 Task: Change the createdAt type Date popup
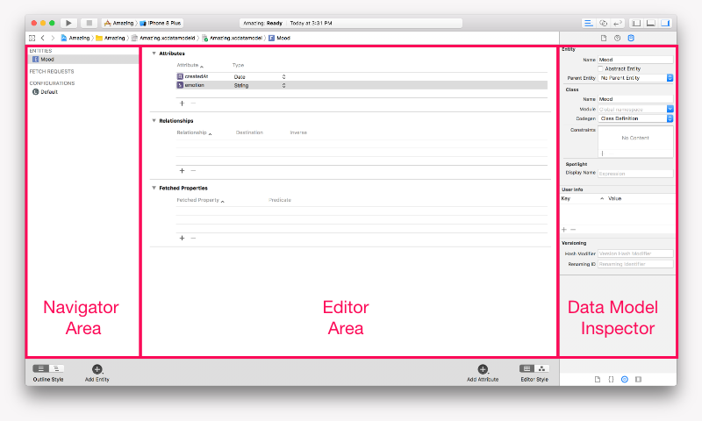pos(260,77)
